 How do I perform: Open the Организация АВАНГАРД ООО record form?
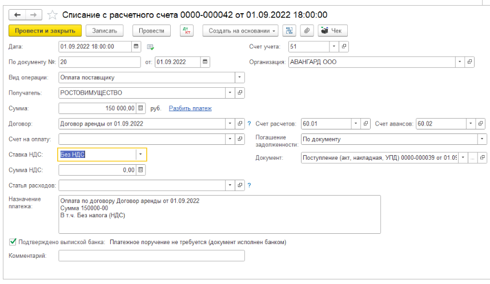[469, 62]
